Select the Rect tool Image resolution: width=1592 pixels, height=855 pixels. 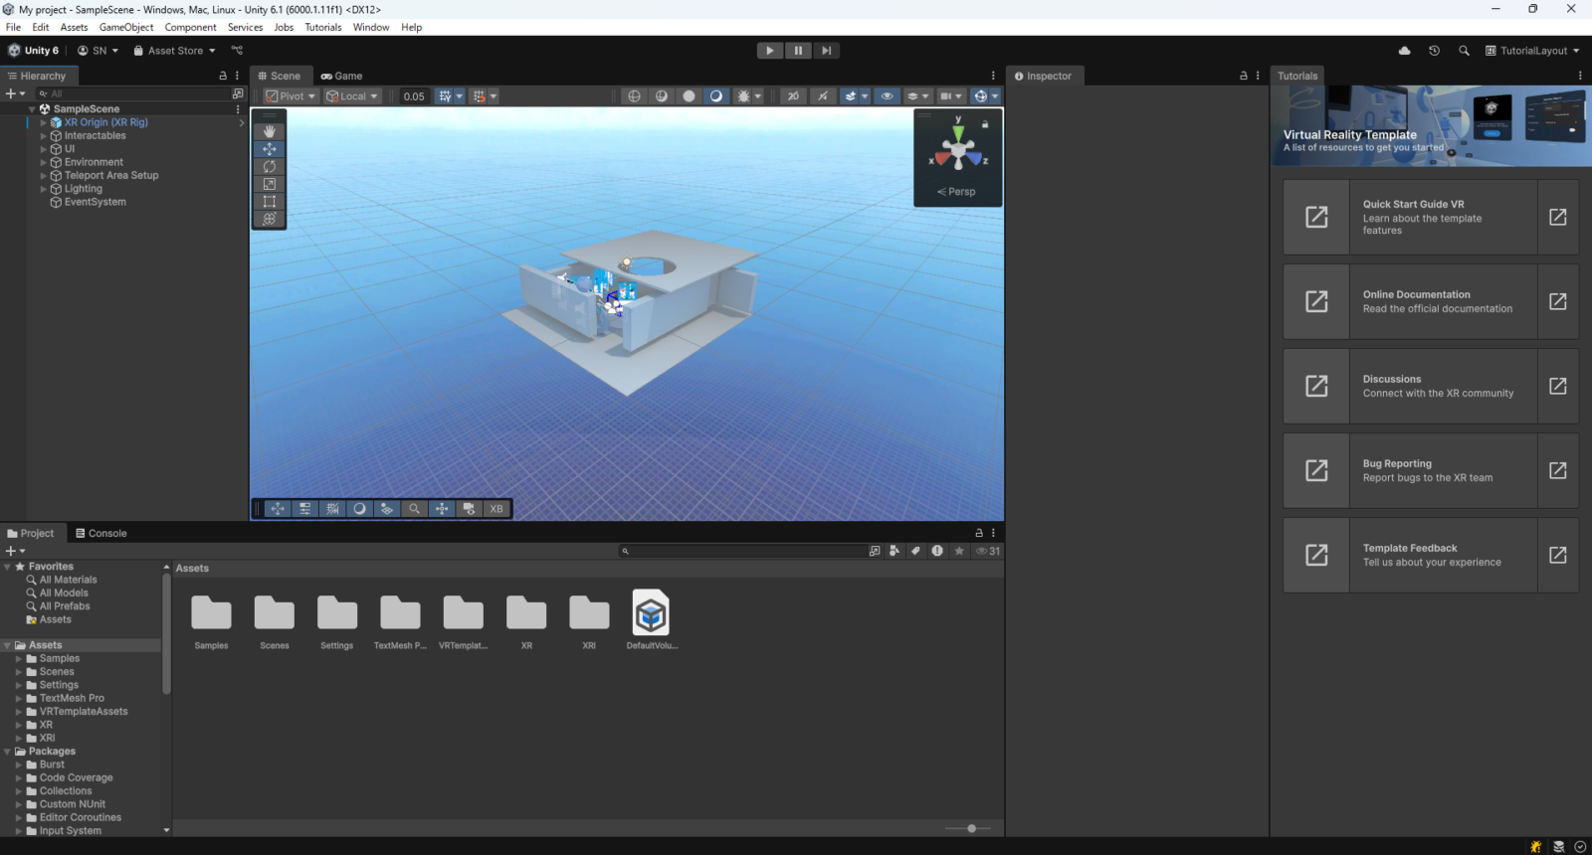click(x=270, y=201)
